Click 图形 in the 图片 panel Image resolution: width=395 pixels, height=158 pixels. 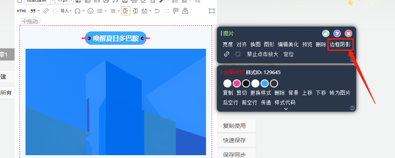[269, 45]
